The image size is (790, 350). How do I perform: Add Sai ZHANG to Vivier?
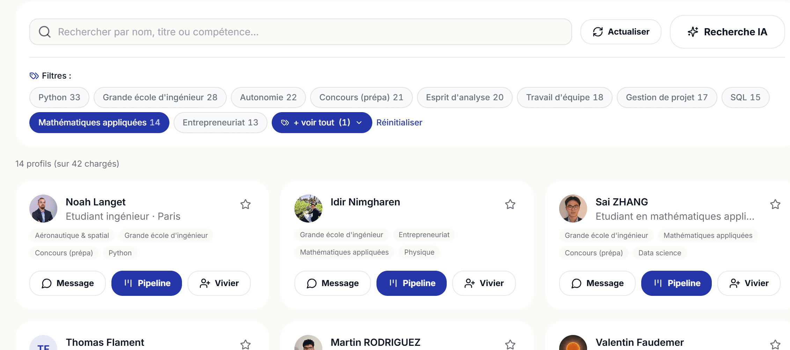(749, 283)
